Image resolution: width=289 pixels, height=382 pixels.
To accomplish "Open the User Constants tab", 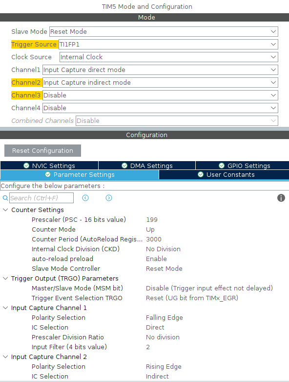I will (x=224, y=175).
